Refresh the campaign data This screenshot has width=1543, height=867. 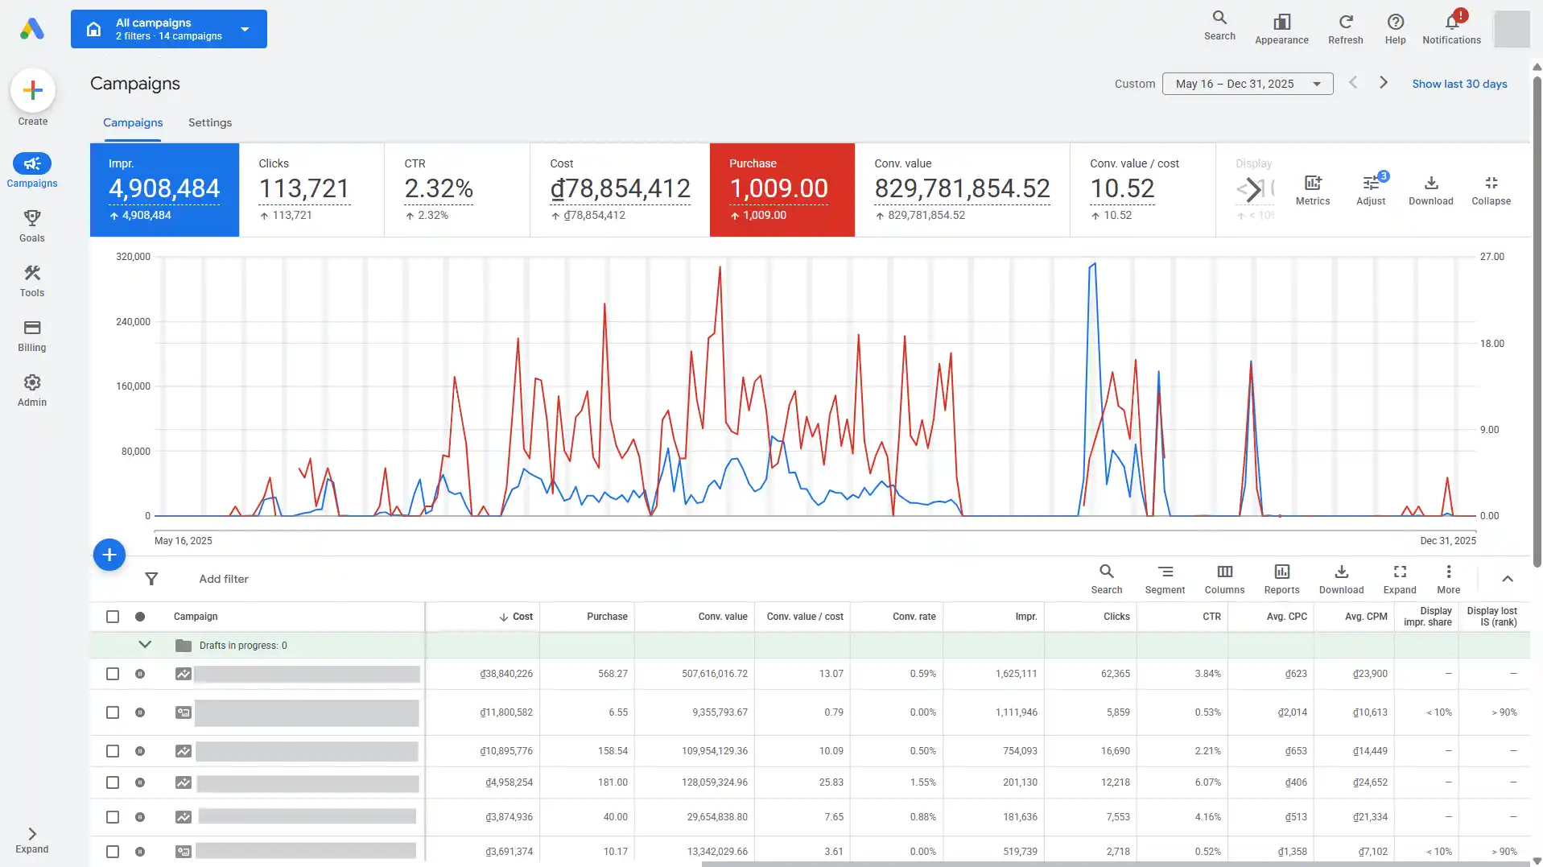tap(1345, 29)
